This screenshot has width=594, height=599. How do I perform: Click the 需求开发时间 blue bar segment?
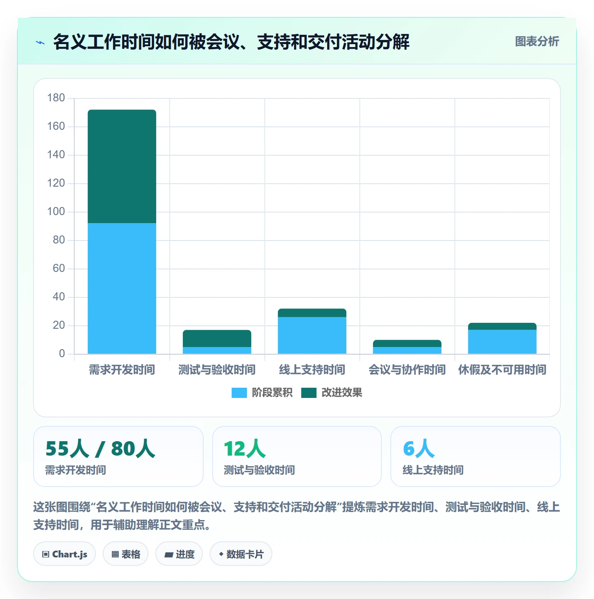tap(122, 288)
